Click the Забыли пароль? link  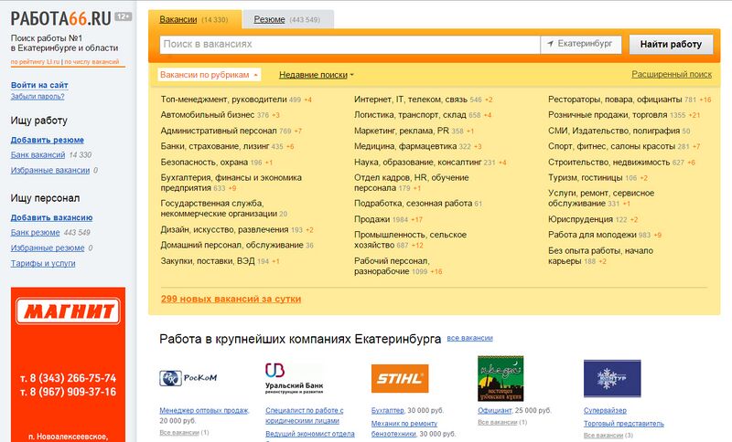(38, 97)
